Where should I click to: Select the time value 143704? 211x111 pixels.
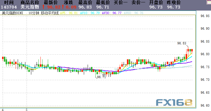click(9, 7)
